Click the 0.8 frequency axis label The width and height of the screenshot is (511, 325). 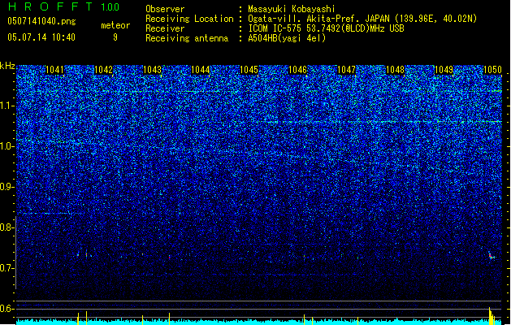(x=6, y=227)
